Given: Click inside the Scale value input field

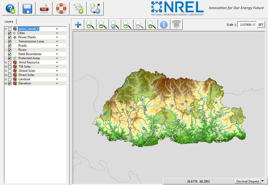Looking at the screenshot, I should tap(247, 24).
